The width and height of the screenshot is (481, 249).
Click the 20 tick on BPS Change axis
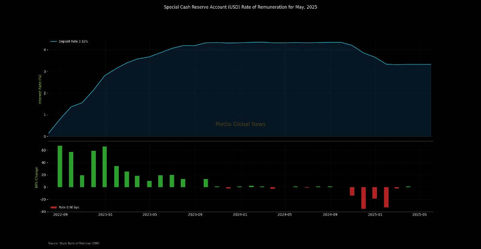pyautogui.click(x=44, y=175)
